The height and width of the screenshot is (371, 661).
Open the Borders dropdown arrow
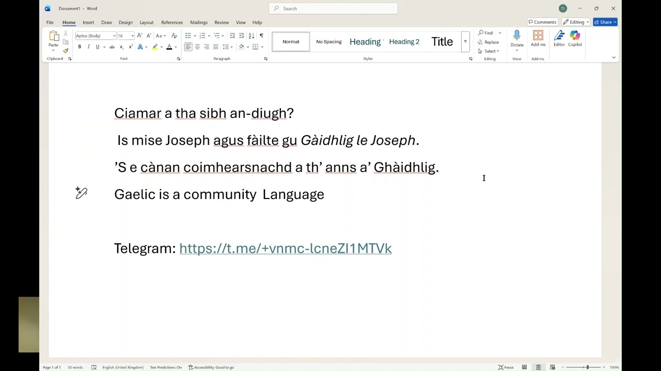262,47
